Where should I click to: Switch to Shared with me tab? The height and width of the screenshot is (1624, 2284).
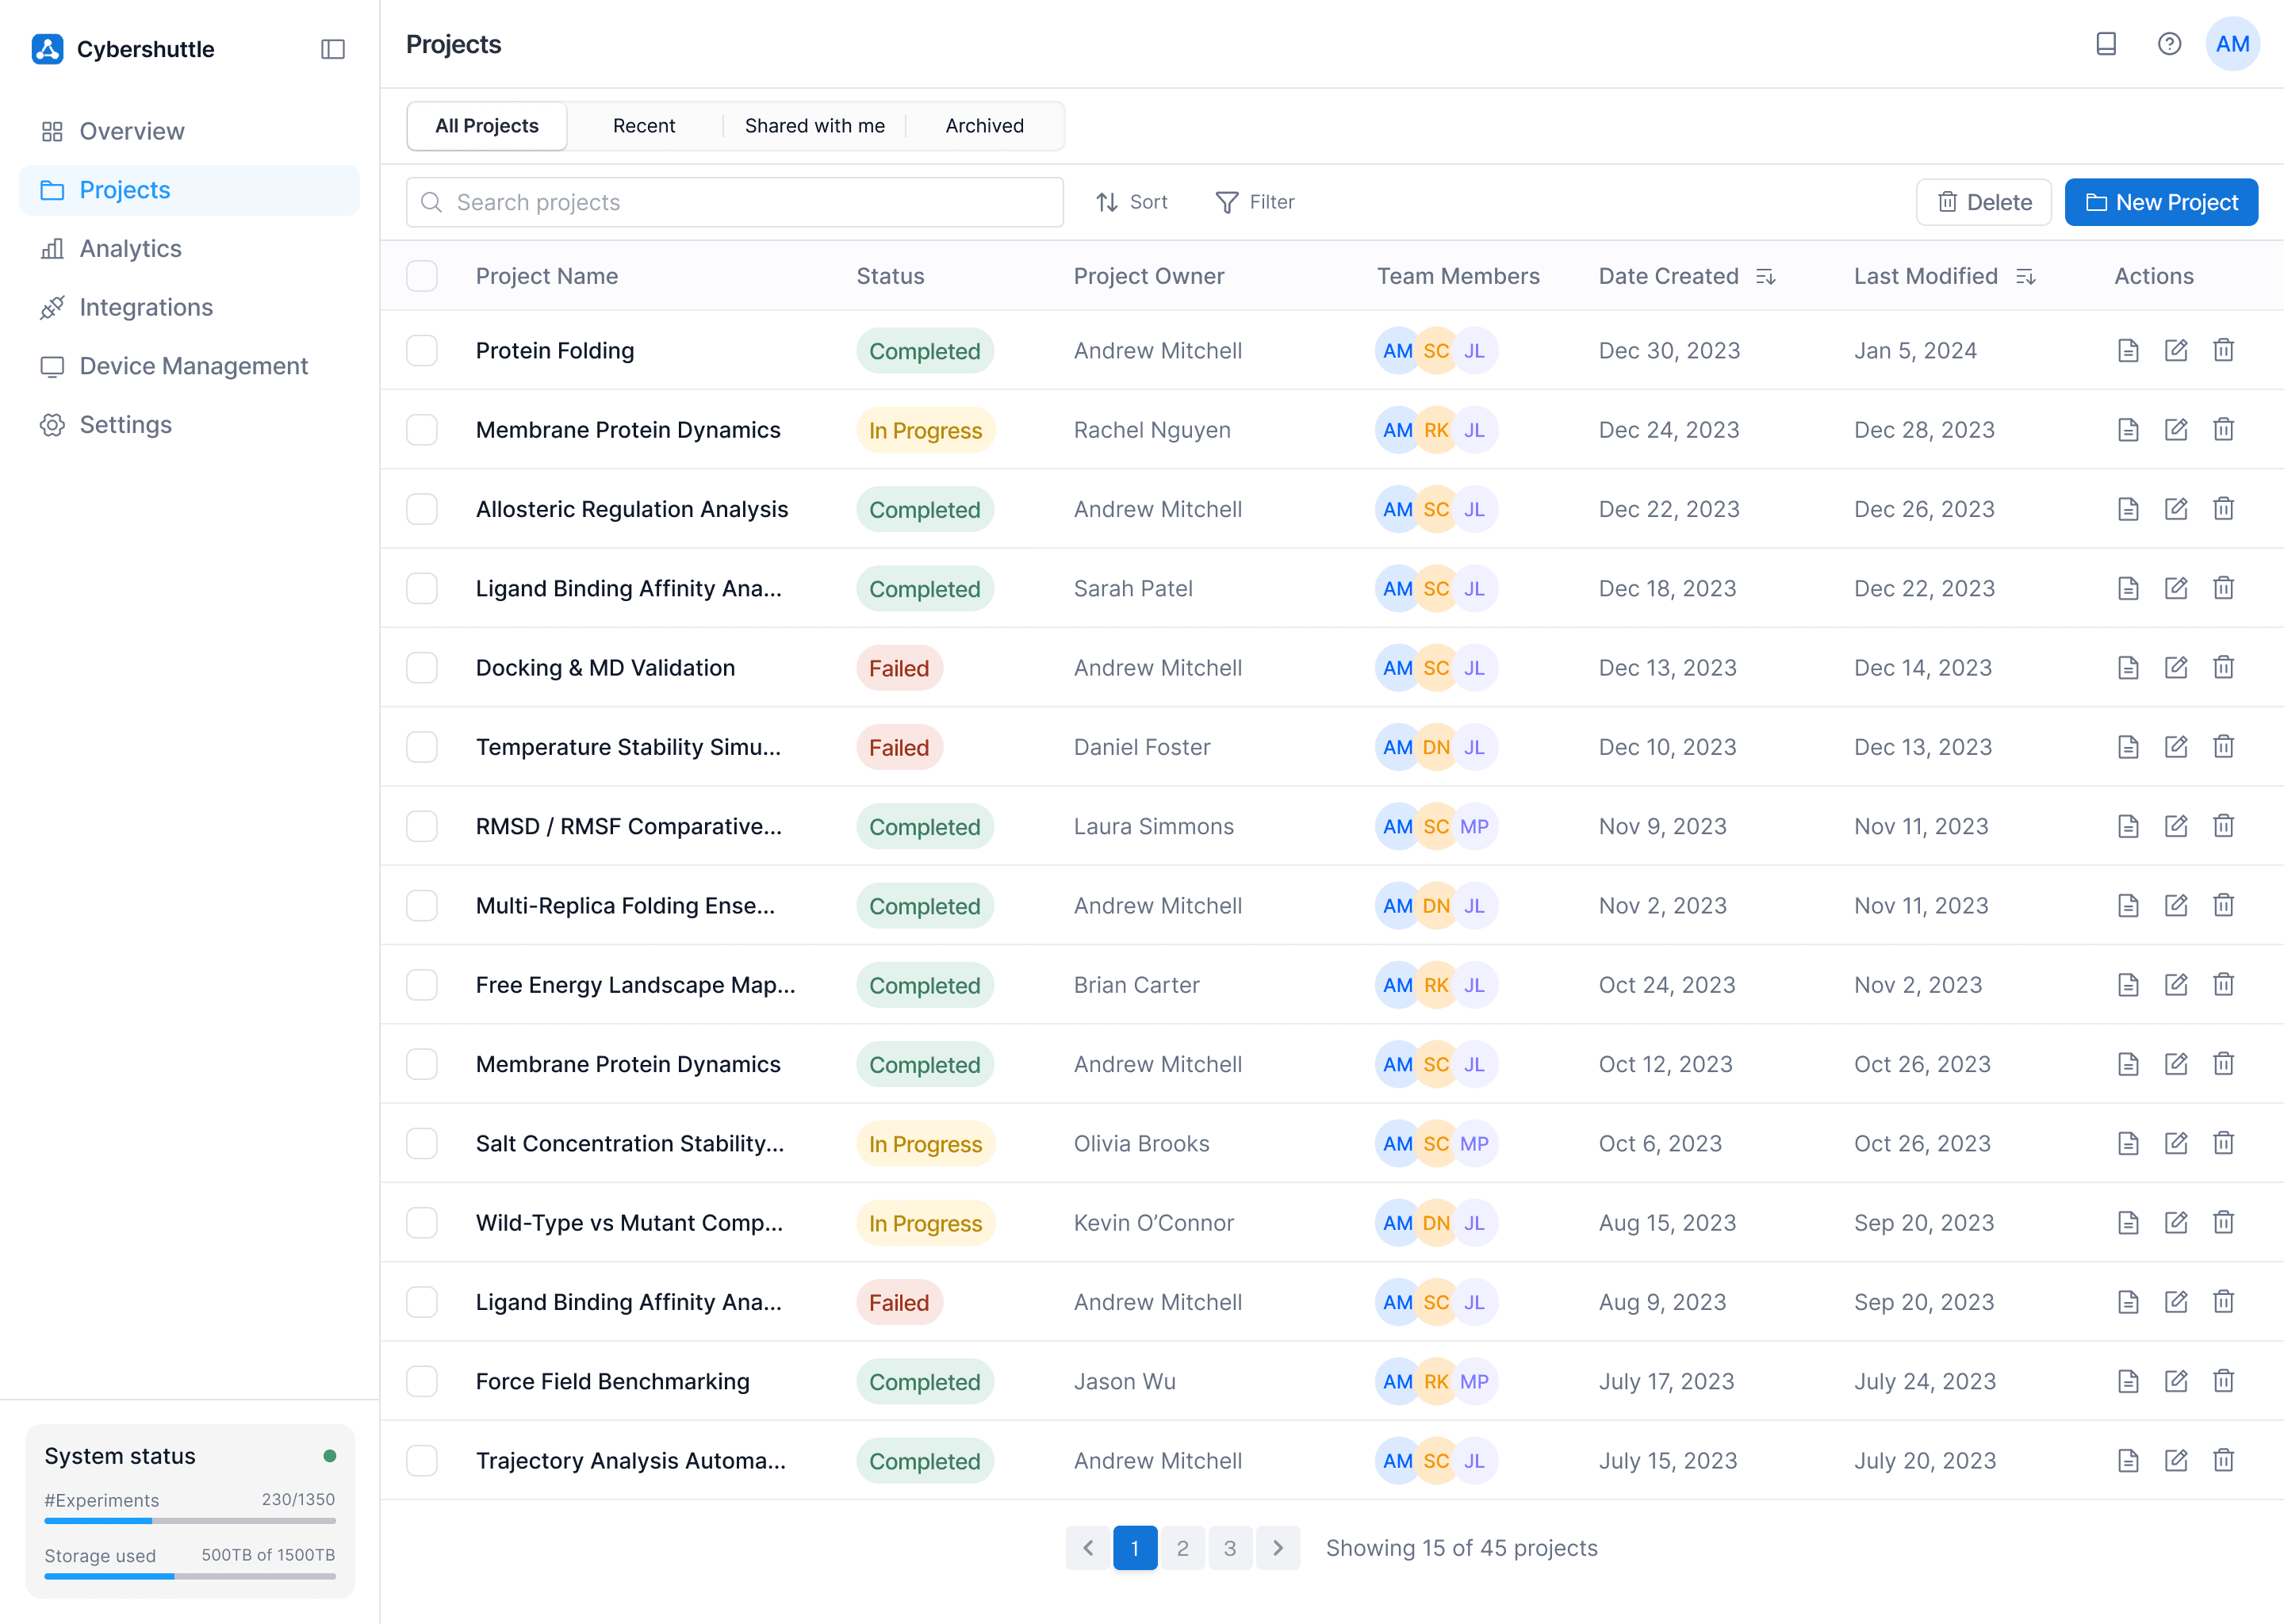[814, 126]
